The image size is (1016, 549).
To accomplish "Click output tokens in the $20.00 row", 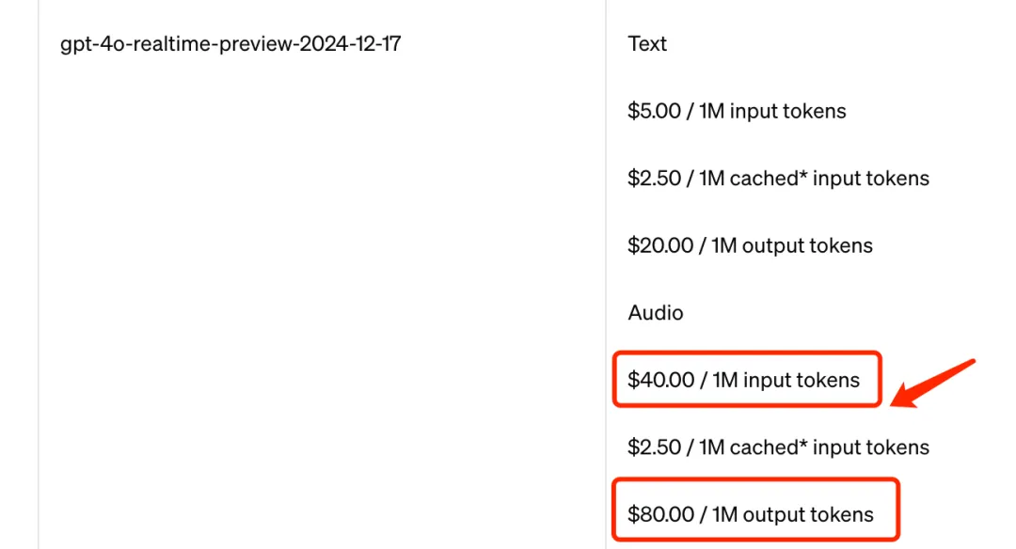I will click(x=807, y=246).
